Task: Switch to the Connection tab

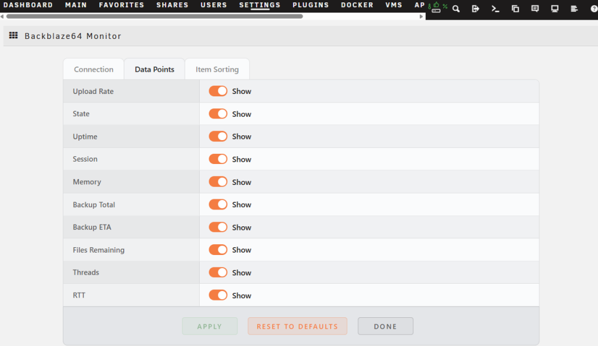Action: tap(93, 69)
